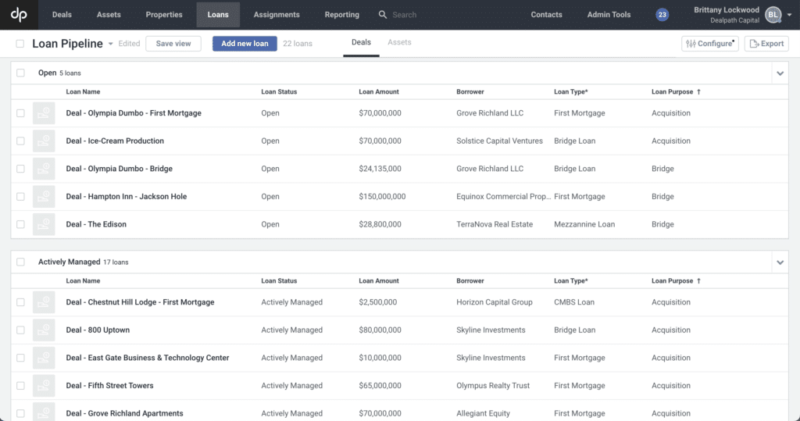Check the 800 Uptown row
Screen dimensions: 800x421
20,330
